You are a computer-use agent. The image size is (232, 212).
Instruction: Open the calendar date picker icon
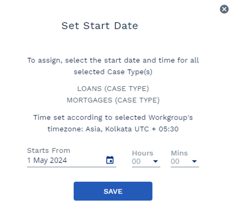point(110,160)
